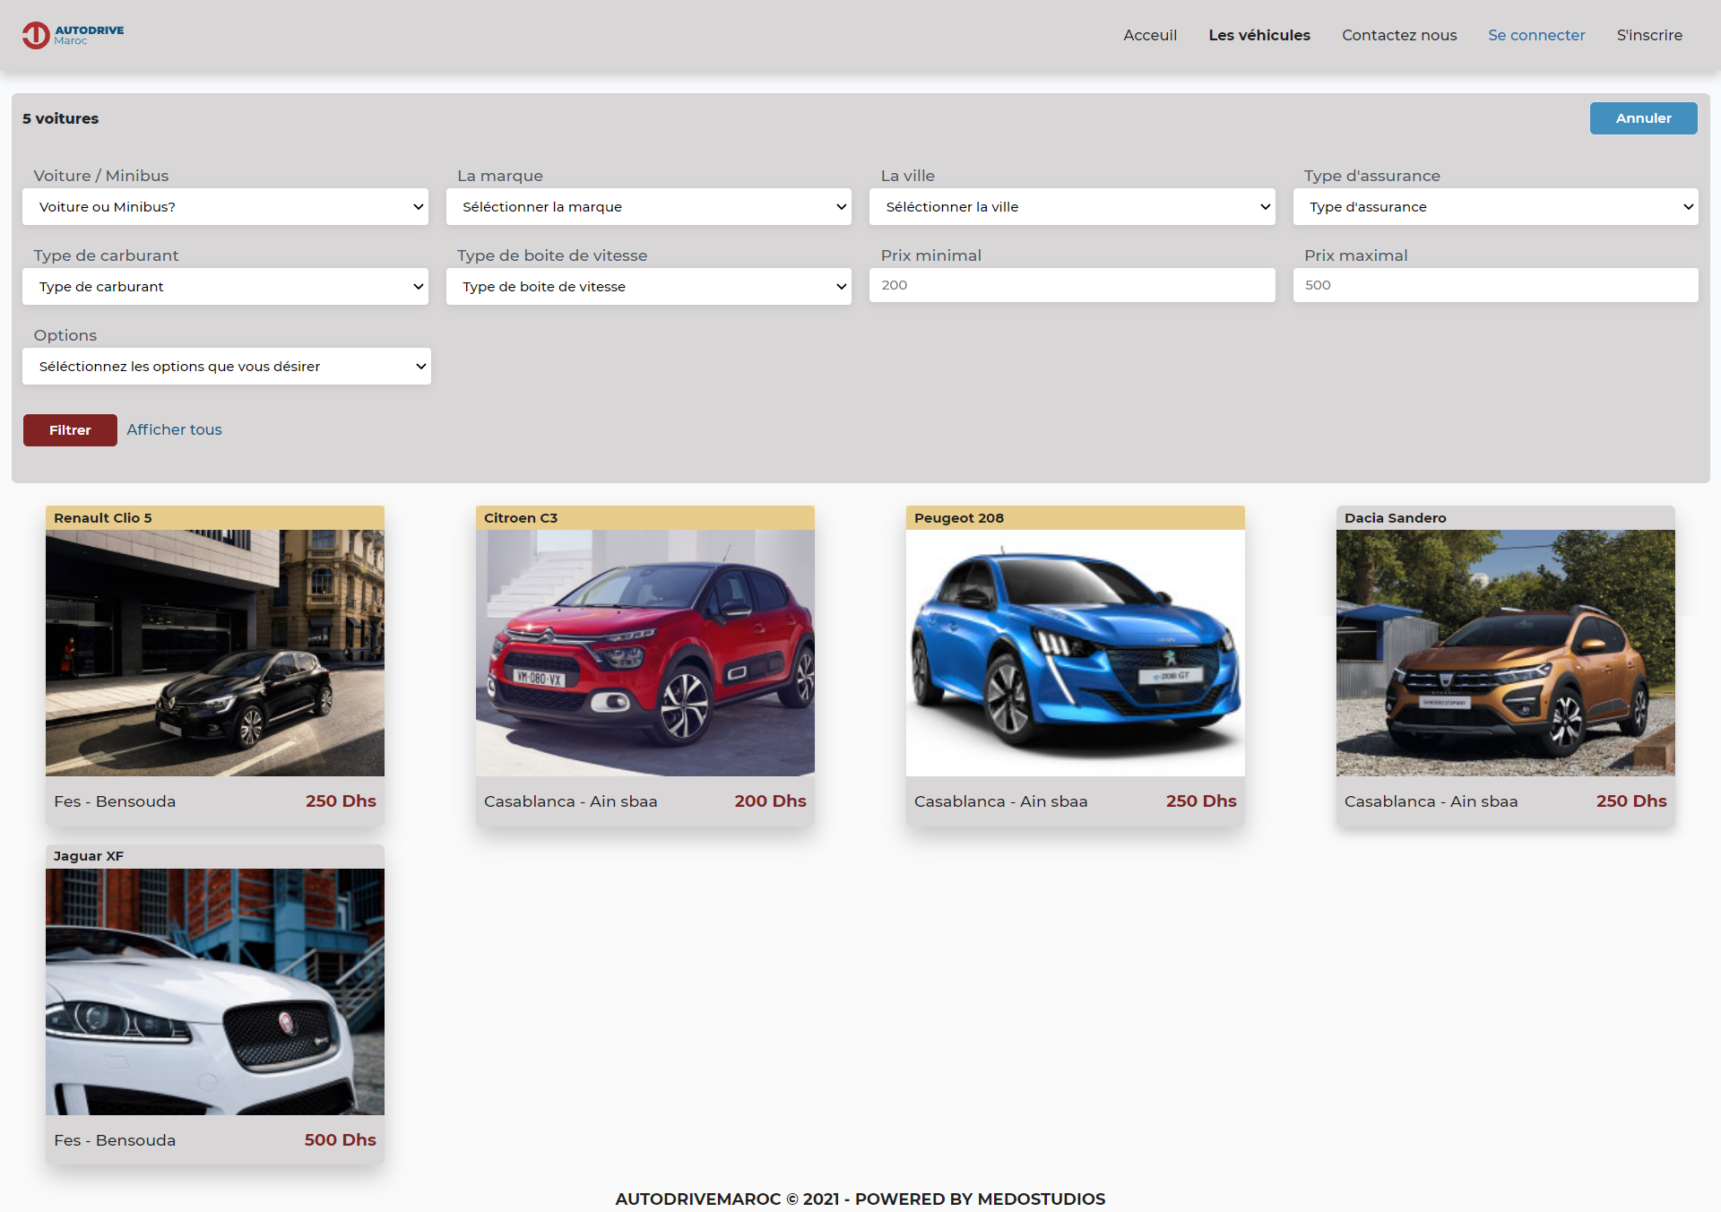The image size is (1721, 1212).
Task: Open Les véhicules nav item
Action: [1259, 35]
